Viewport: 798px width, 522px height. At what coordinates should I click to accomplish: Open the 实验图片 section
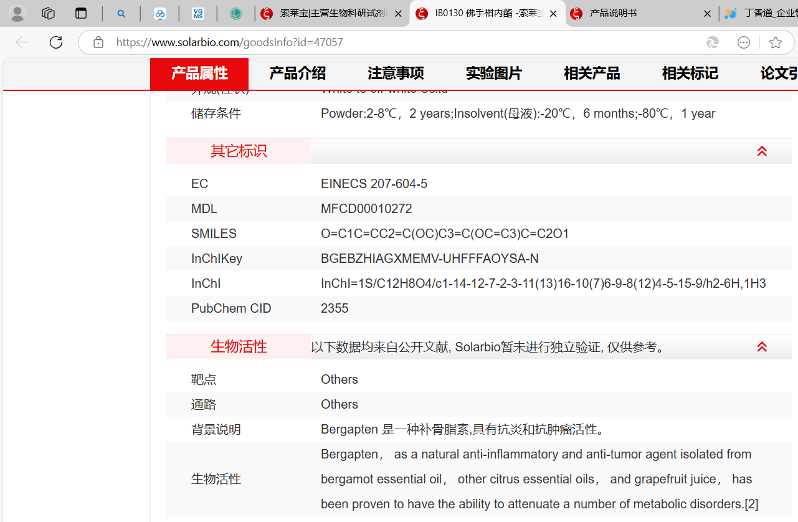[x=493, y=73]
